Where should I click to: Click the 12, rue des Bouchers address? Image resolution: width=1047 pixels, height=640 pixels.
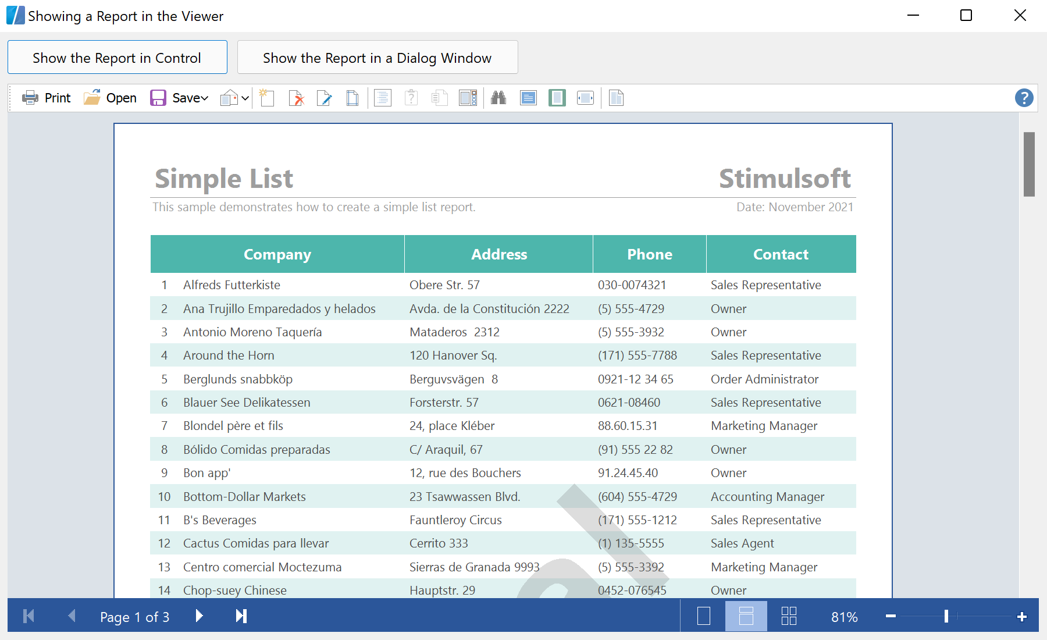(x=465, y=473)
